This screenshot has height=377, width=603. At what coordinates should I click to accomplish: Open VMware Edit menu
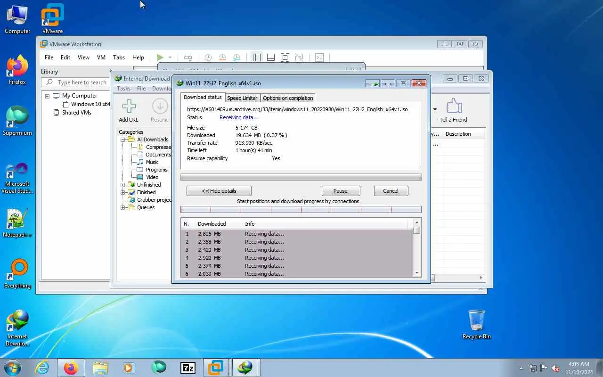click(65, 57)
